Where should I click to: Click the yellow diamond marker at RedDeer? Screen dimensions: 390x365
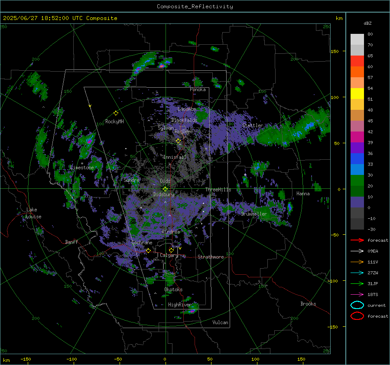coord(178,141)
